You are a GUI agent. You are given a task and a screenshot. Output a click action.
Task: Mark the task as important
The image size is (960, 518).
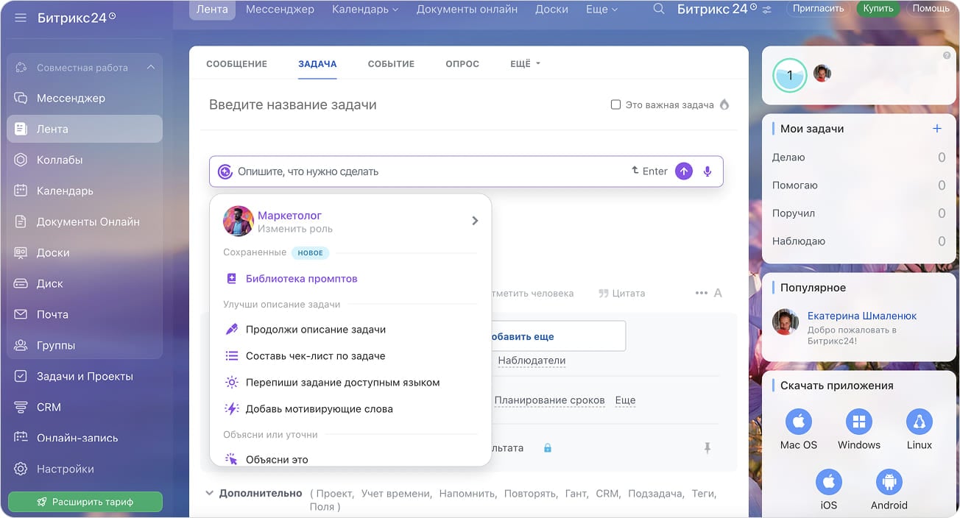(615, 104)
